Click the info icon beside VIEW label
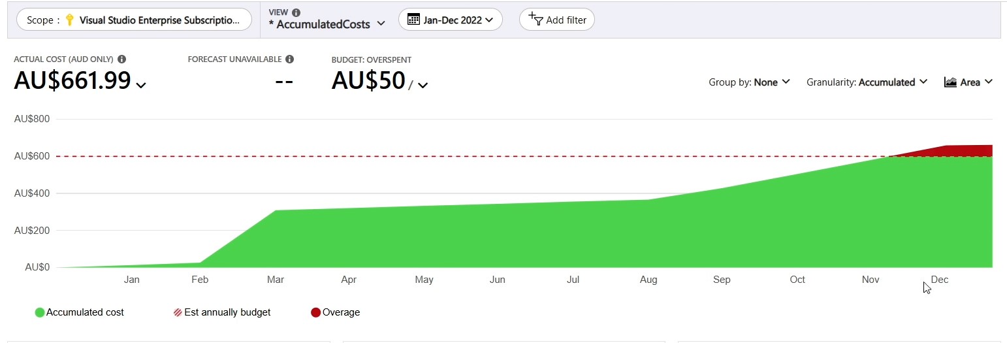Image resolution: width=1007 pixels, height=343 pixels. coord(296,12)
